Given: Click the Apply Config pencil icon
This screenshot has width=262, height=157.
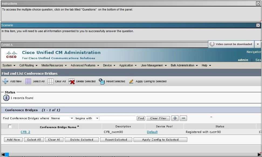Looking at the screenshot, I should click(x=131, y=81).
